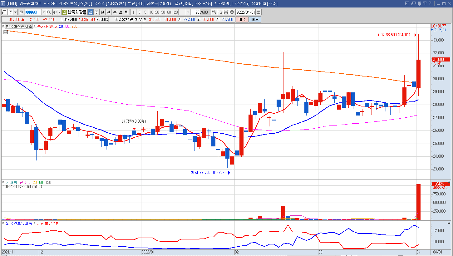
Task: Click the 외국인보유비중 indicator label
Action: 19,223
